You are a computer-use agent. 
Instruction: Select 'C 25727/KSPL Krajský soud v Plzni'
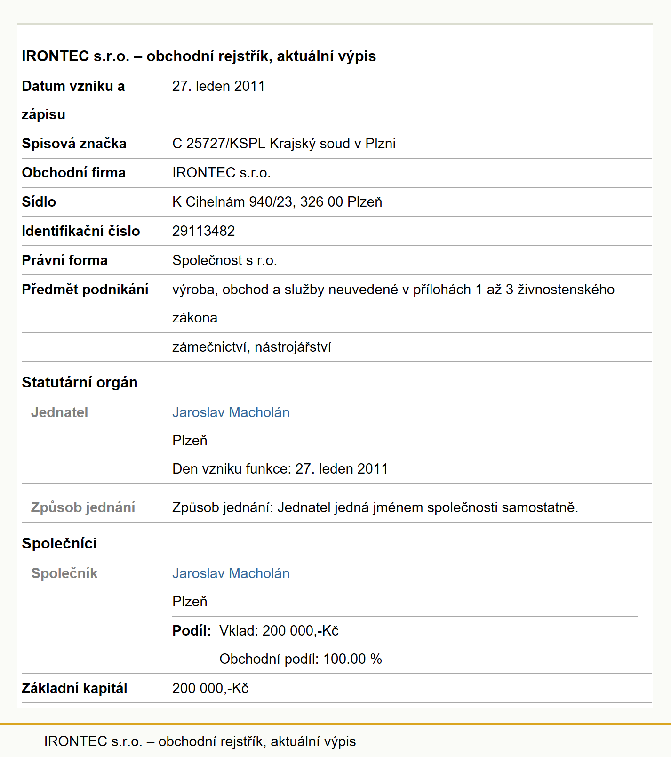(284, 144)
